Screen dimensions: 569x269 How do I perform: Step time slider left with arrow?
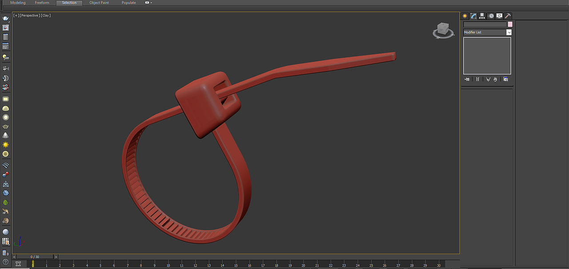(14, 257)
